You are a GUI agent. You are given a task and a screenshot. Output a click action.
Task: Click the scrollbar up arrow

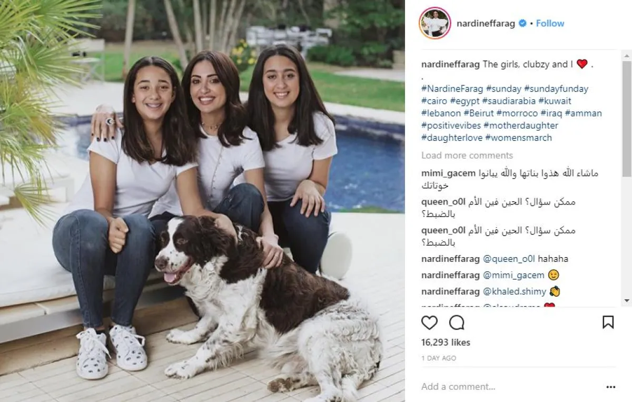pyautogui.click(x=626, y=55)
